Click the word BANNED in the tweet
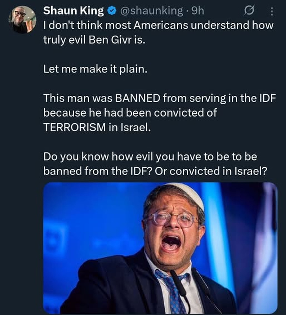The width and height of the screenshot is (286, 315). [x=137, y=98]
